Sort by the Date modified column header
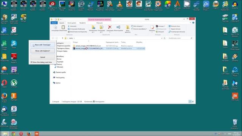 pyautogui.click(x=113, y=42)
